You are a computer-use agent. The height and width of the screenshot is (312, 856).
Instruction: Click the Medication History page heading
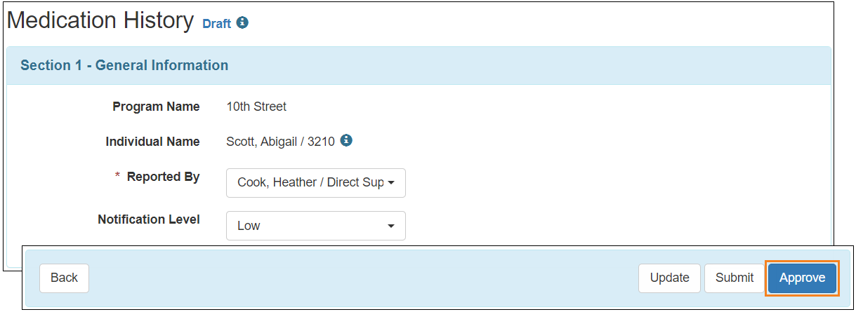pos(100,21)
